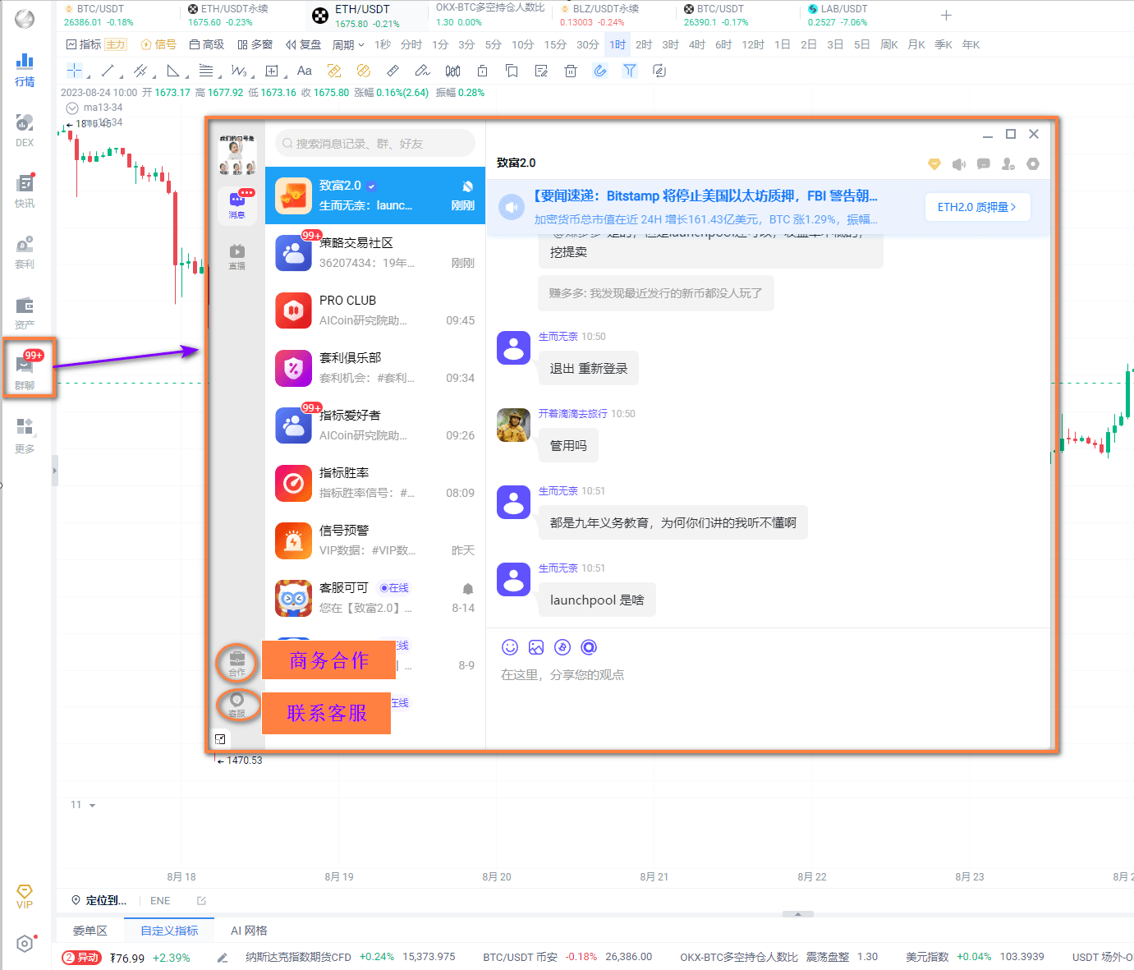Toggle the bell icon on 客服可可 chat
The height and width of the screenshot is (970, 1134).
(x=468, y=589)
